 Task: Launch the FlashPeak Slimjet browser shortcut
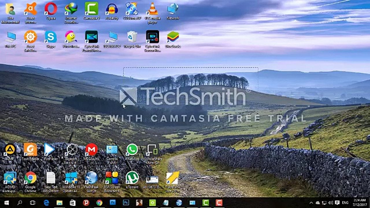pyautogui.click(x=91, y=182)
